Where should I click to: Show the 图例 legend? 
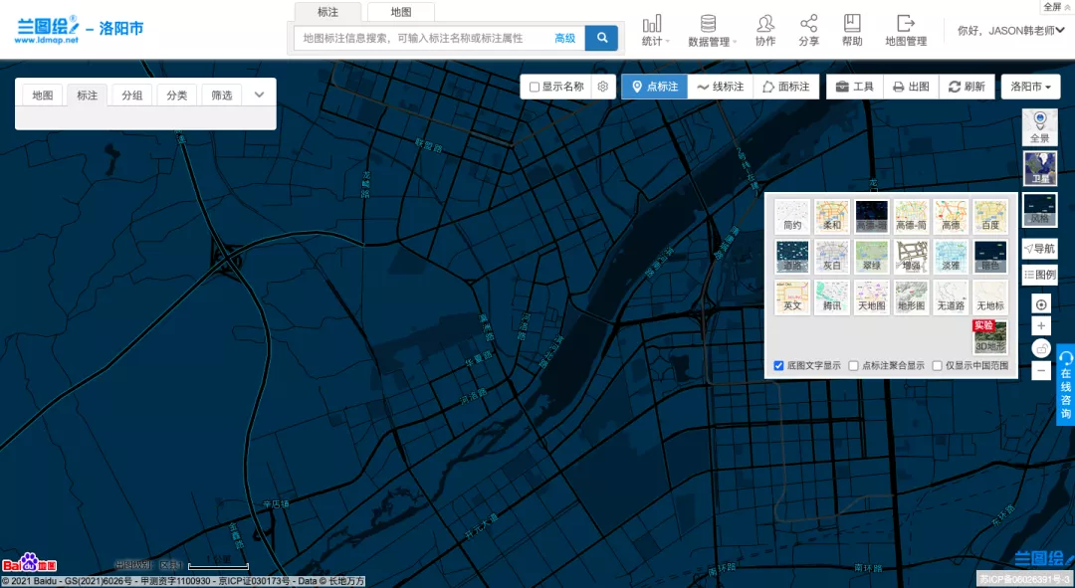coord(1039,275)
